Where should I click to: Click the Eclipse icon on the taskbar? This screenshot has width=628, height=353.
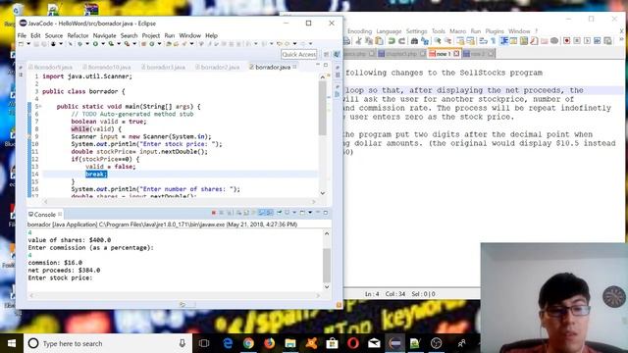click(394, 343)
